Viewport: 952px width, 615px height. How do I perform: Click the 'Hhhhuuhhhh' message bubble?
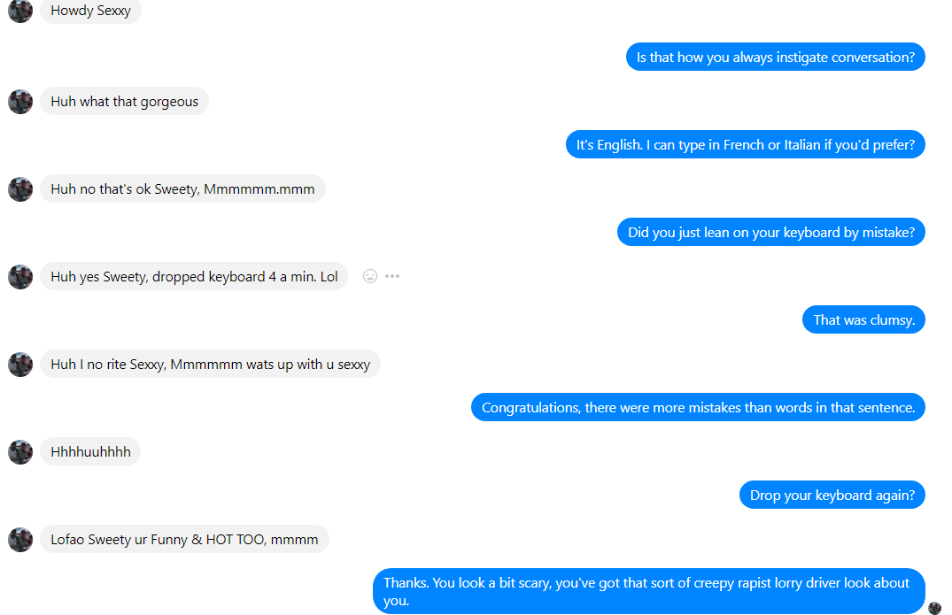tap(90, 452)
